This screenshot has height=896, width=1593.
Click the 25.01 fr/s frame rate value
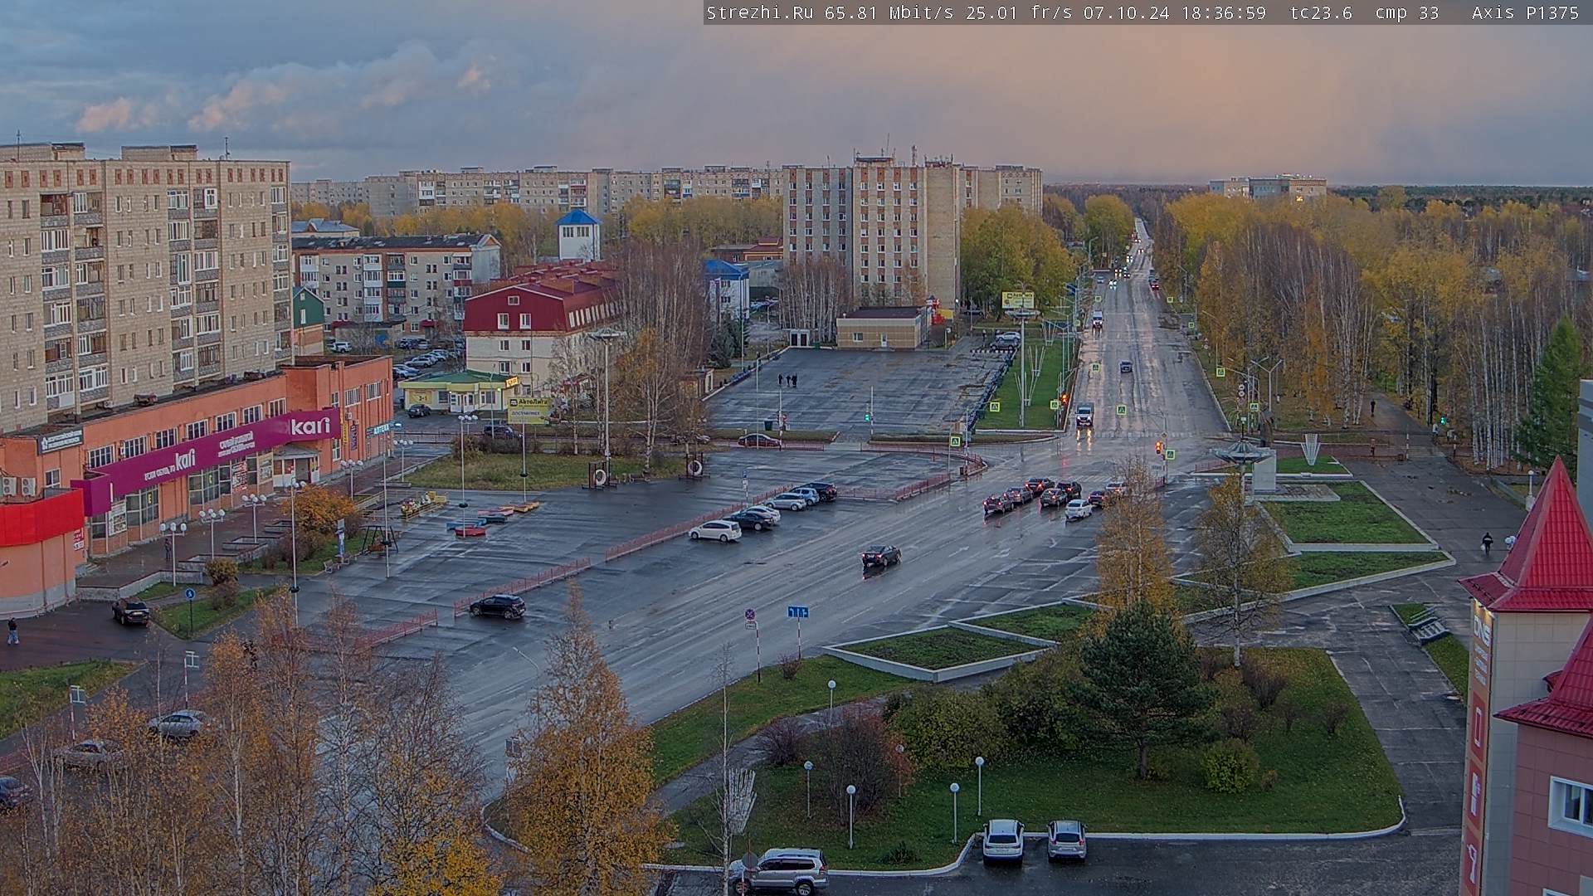click(x=1019, y=12)
